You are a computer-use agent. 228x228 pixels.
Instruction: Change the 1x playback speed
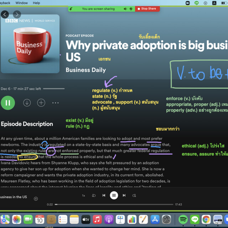coord(83,196)
